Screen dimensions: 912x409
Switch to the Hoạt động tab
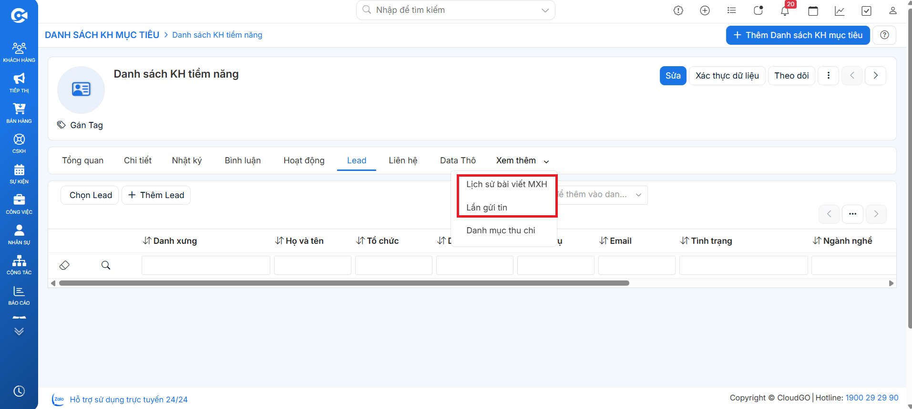tap(304, 160)
